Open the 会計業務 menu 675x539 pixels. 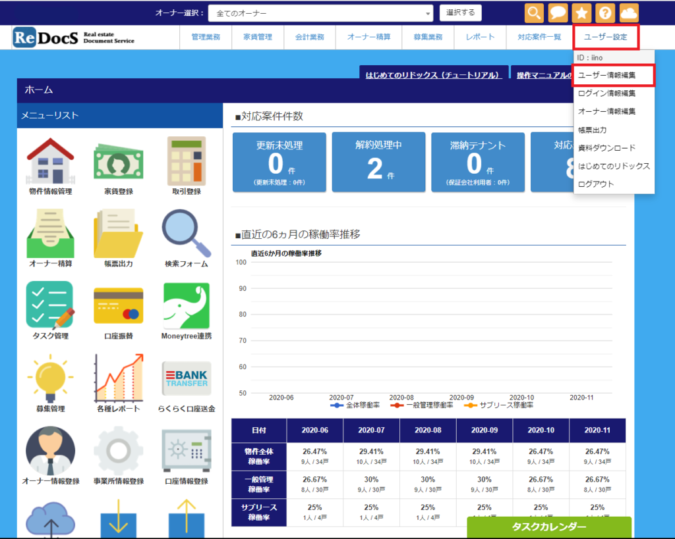(x=310, y=38)
